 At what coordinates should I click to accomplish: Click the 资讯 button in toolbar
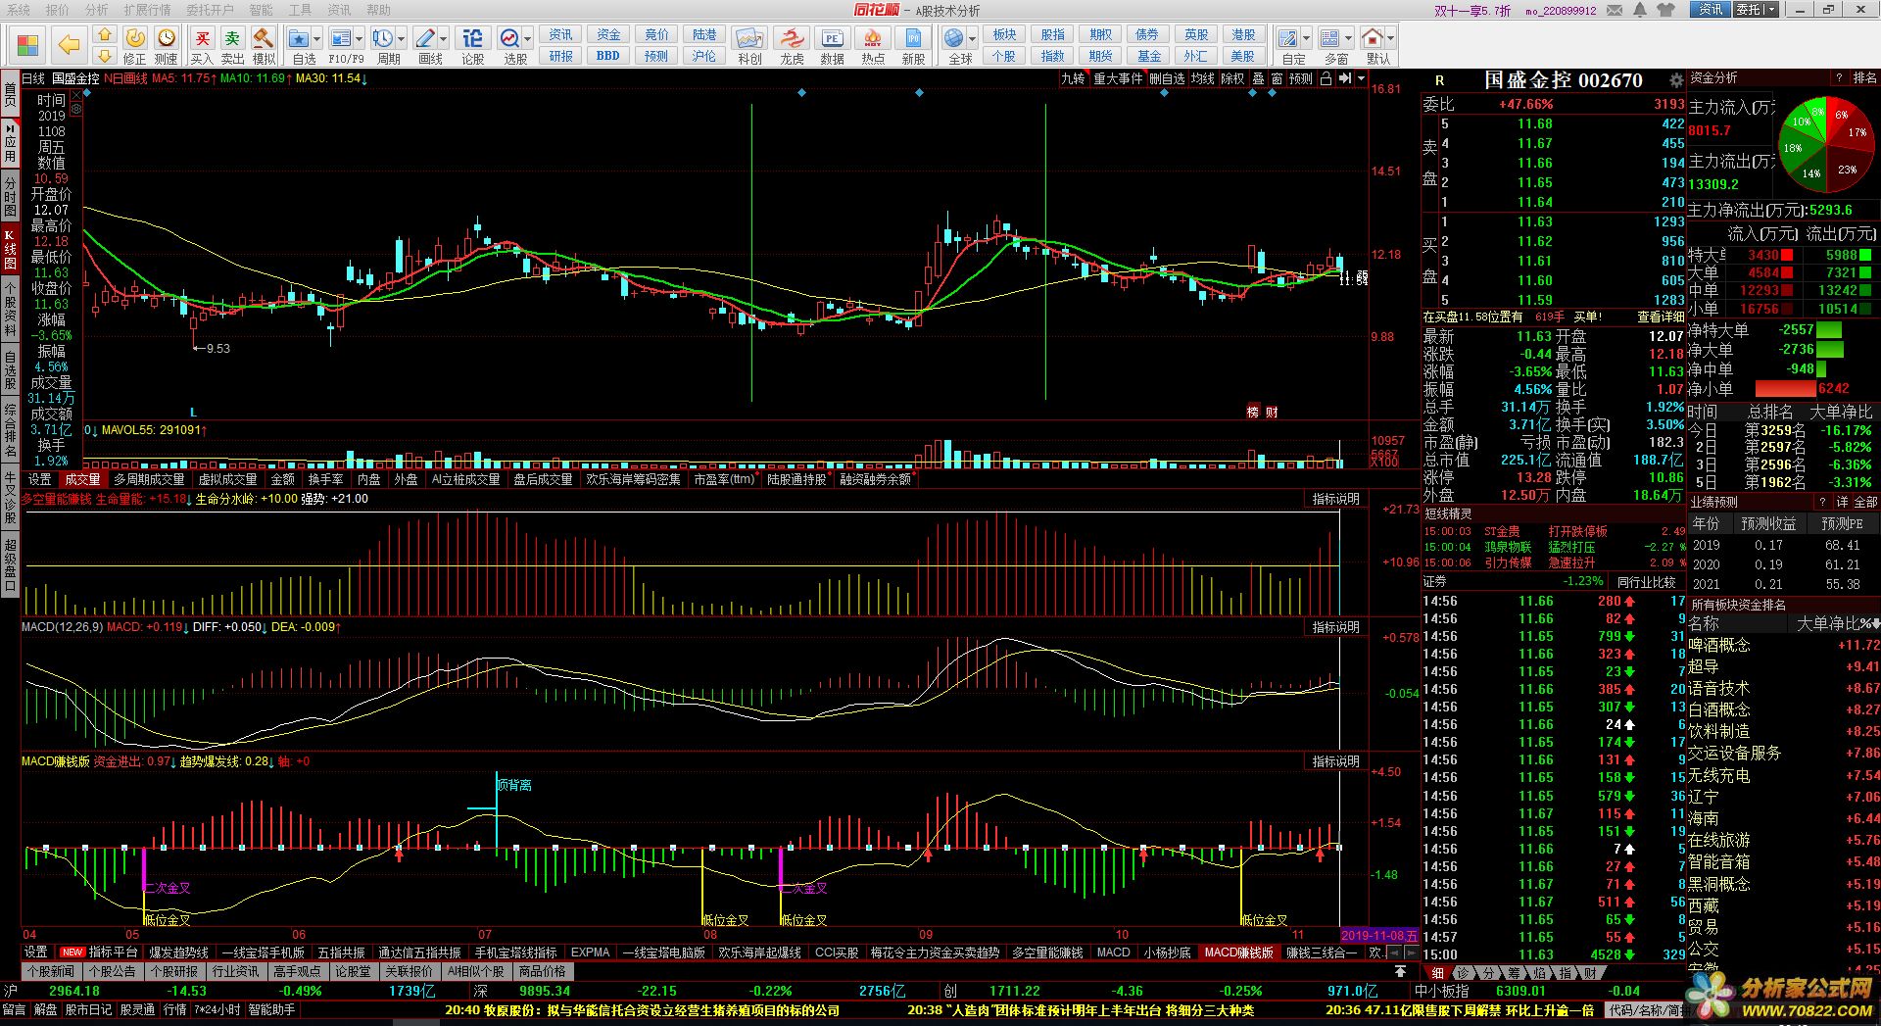(x=560, y=34)
